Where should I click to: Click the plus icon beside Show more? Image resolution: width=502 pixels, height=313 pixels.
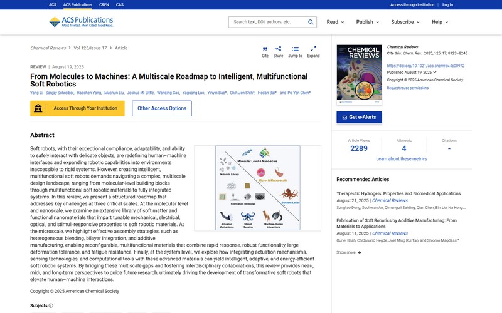pos(360,252)
